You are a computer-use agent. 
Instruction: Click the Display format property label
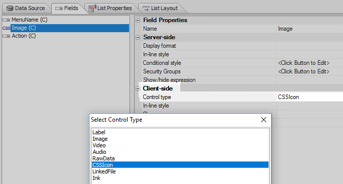[x=159, y=46]
